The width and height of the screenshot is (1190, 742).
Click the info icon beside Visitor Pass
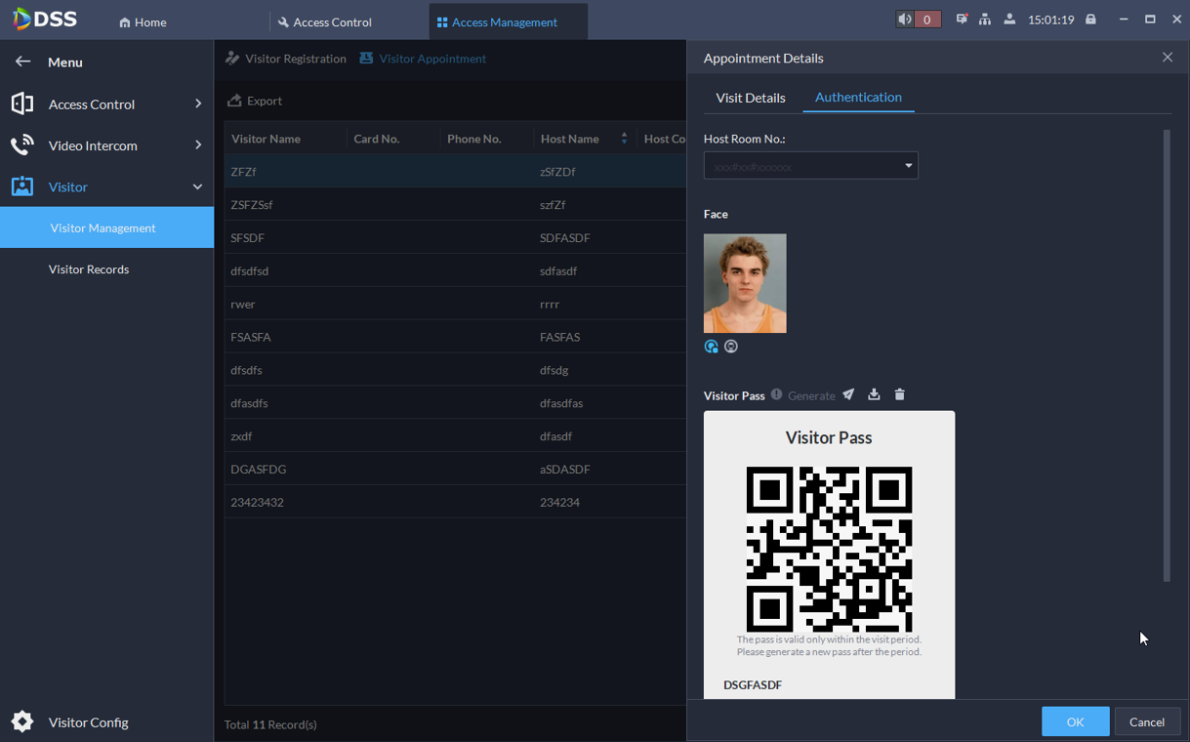[x=776, y=394]
